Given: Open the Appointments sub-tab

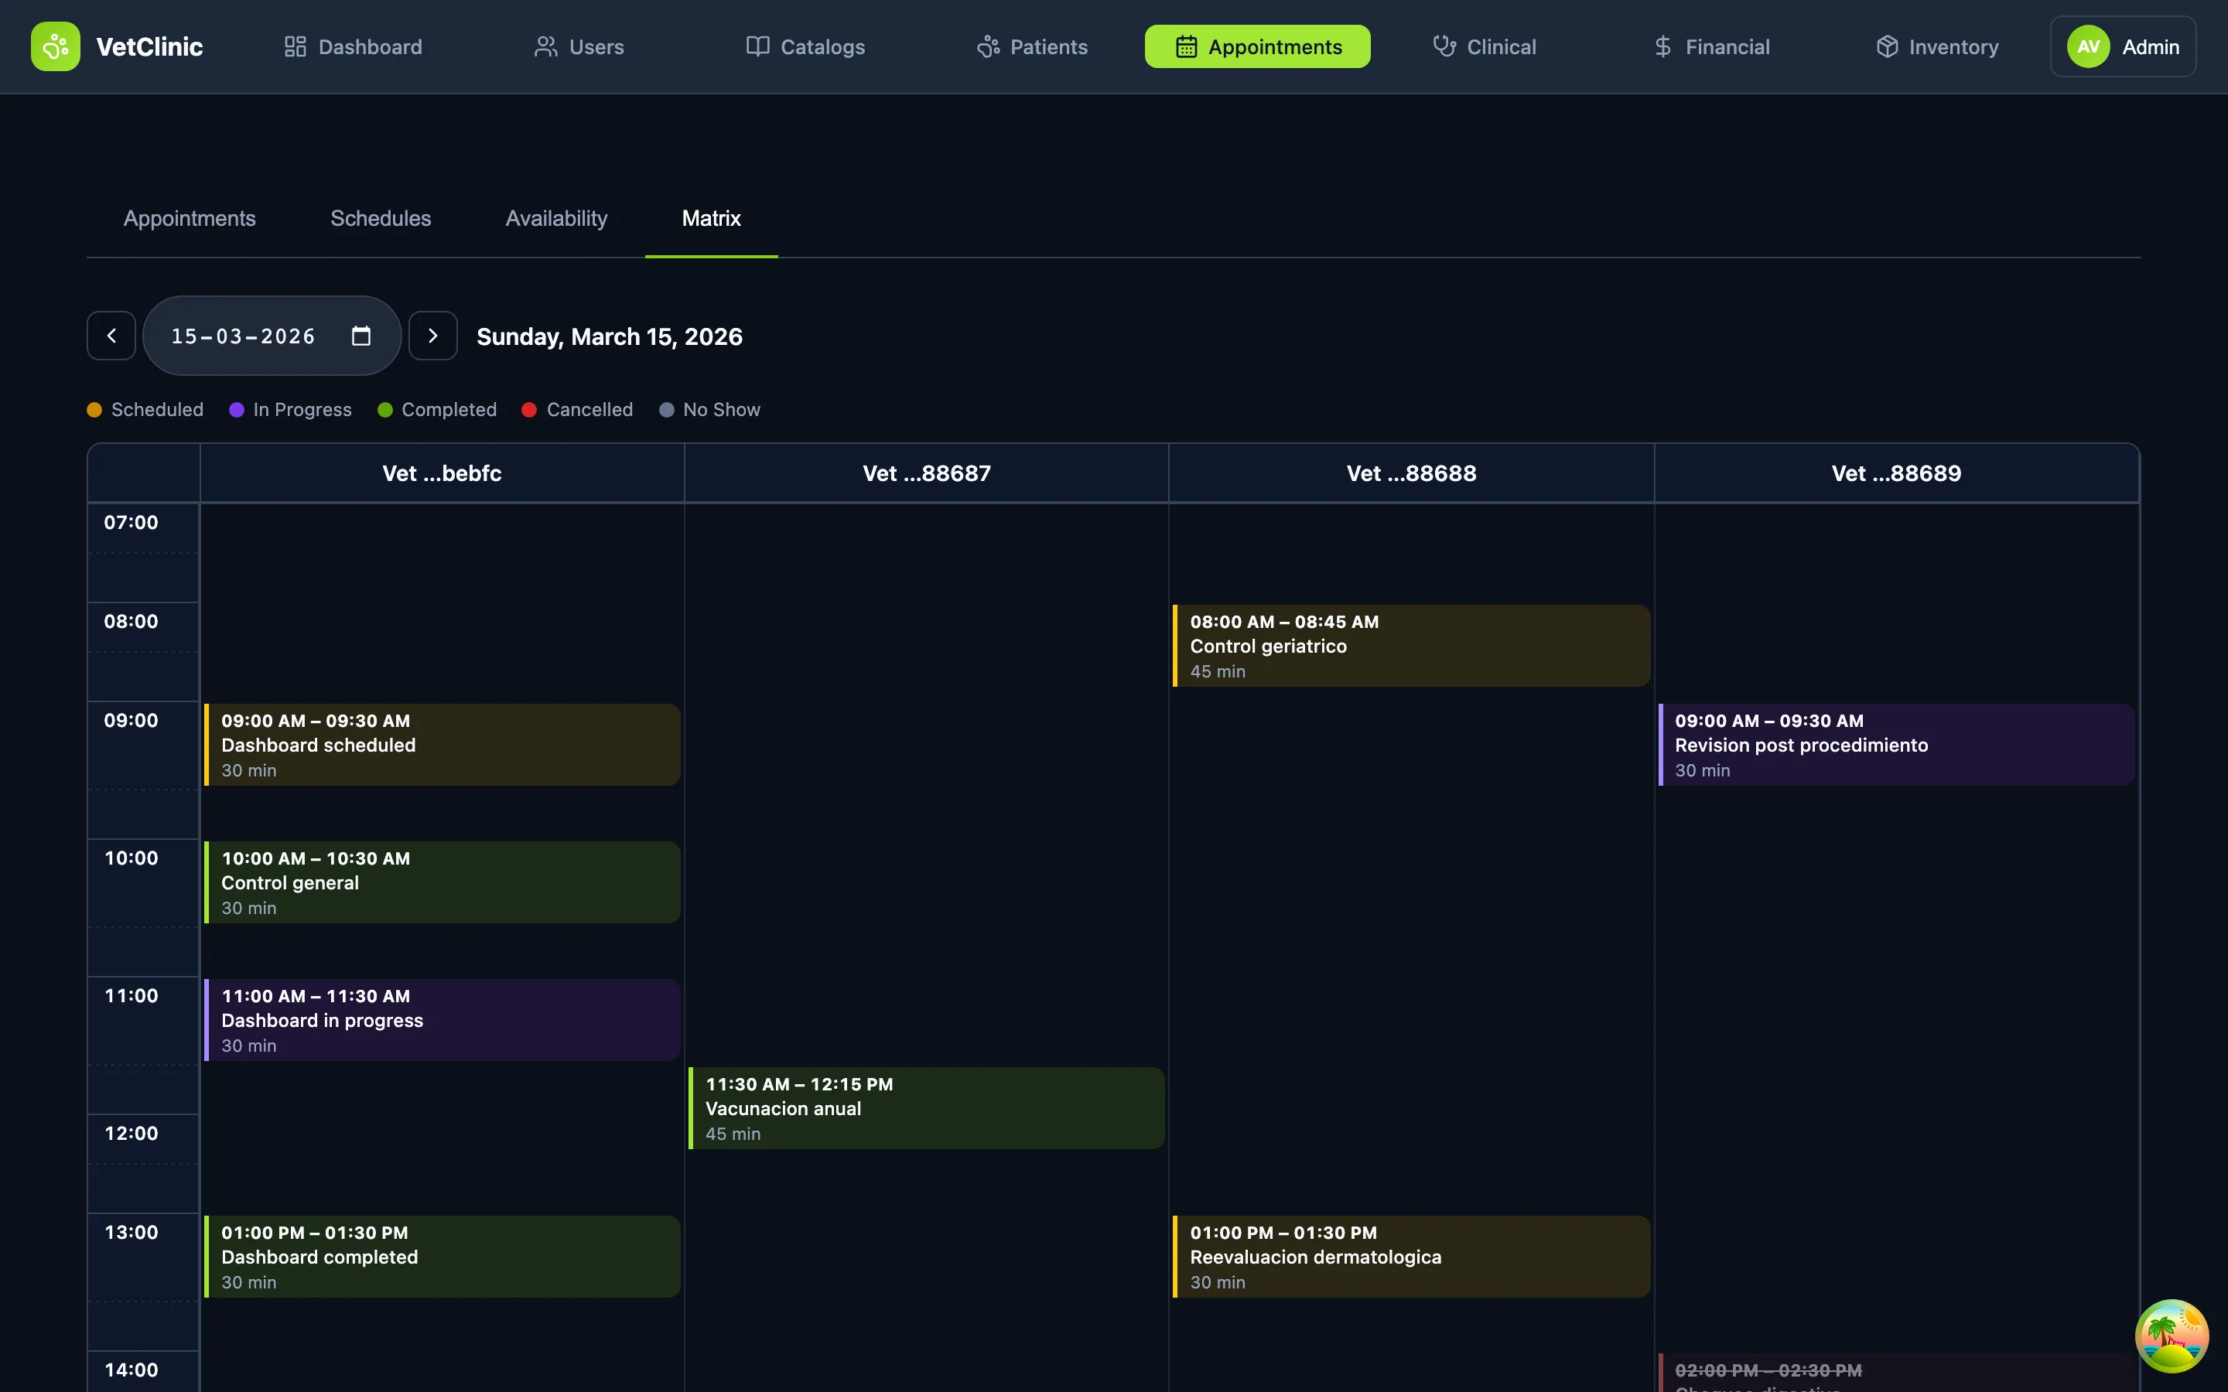Looking at the screenshot, I should coord(190,218).
